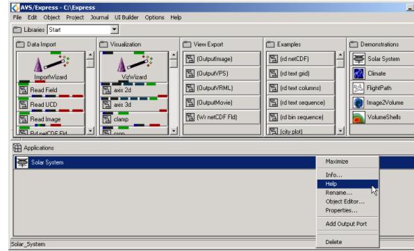The width and height of the screenshot is (414, 251).
Task: Open the Libraries Start dropdown arrow
Action: coord(115,29)
